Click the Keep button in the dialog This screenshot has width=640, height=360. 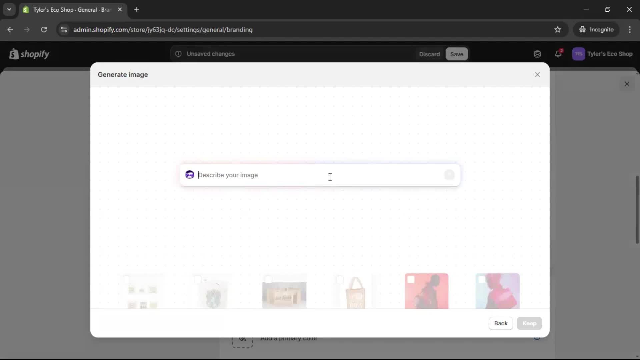tap(529, 323)
